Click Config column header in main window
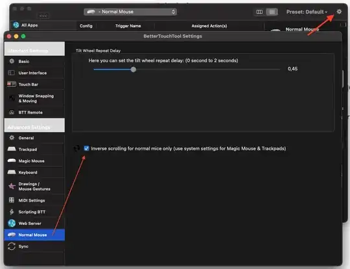Image resolution: width=350 pixels, height=269 pixels. 86,26
